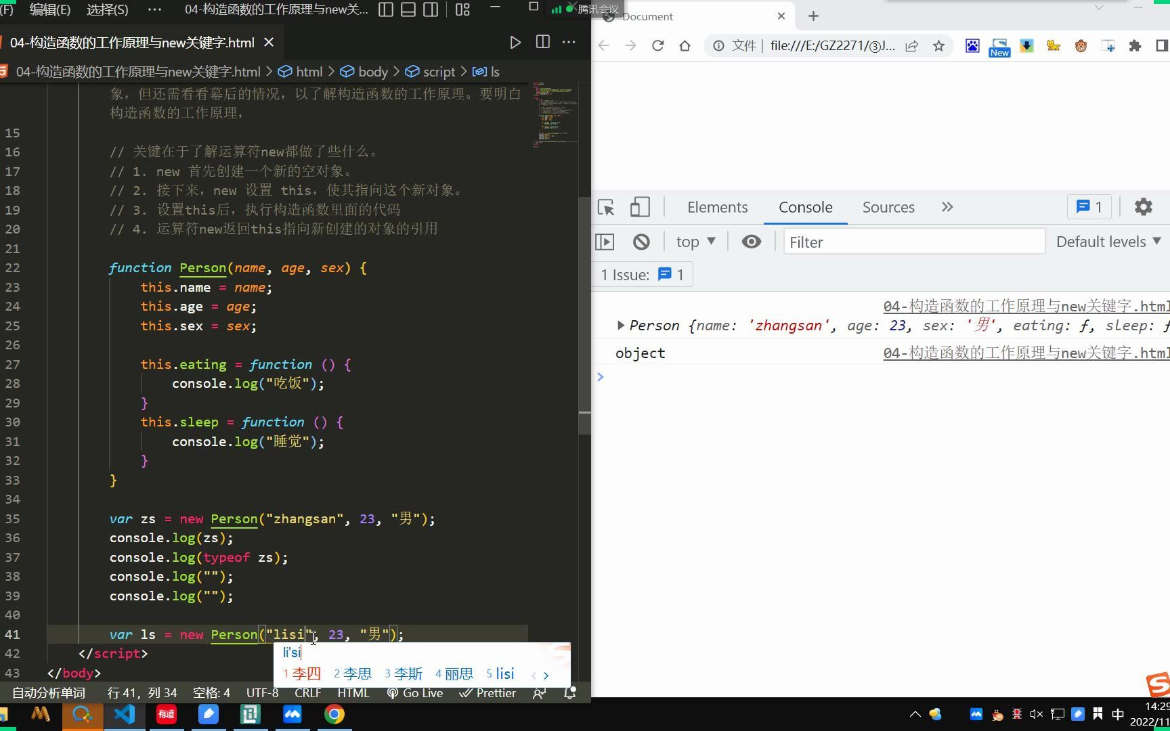The width and height of the screenshot is (1170, 731).
Task: Split the editor view
Action: pyautogui.click(x=542, y=42)
